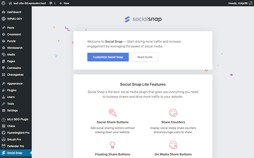Click the Puzzle icon in the sidebar
Viewport: 254px width, 158px height.
[3, 41]
